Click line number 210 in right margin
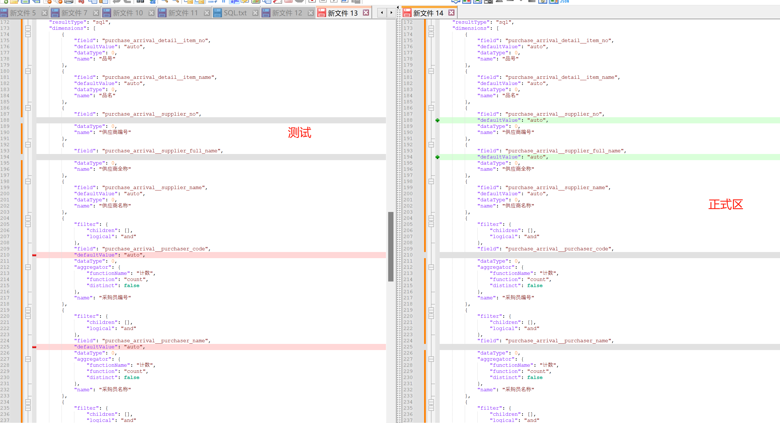 coord(408,255)
